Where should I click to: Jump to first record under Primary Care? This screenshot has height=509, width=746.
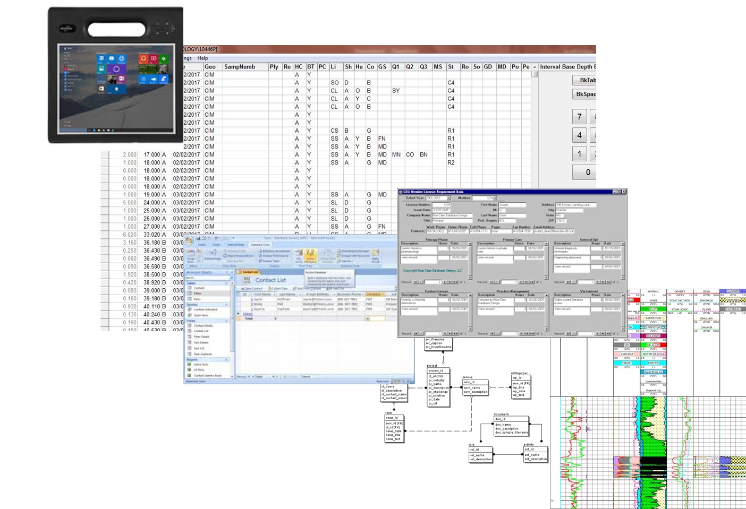(492, 282)
